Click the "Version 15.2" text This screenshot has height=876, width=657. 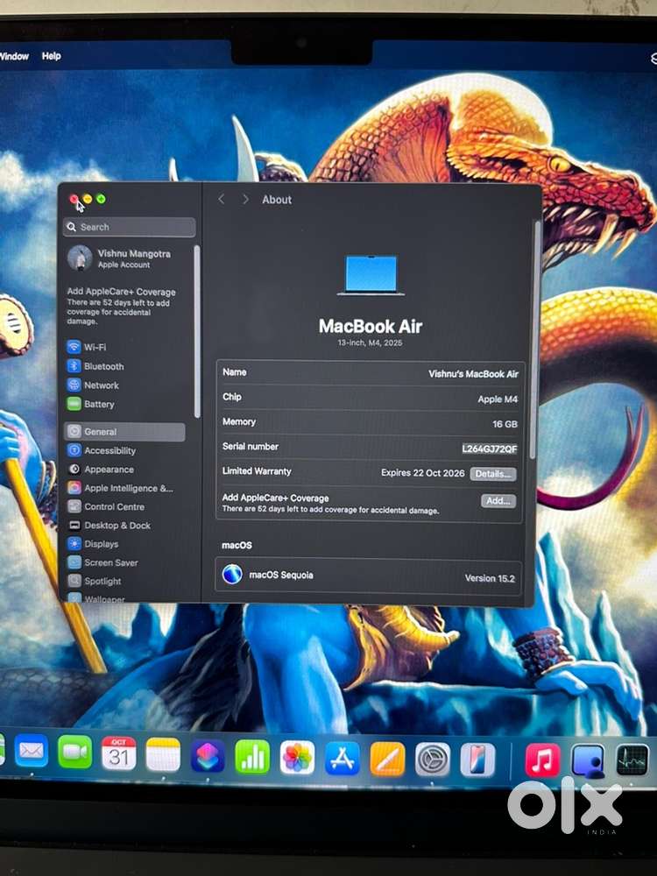click(x=490, y=578)
